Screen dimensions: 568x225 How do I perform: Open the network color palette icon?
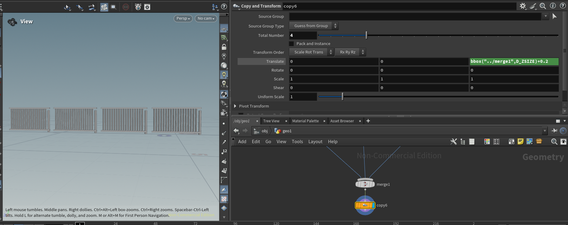[487, 142]
